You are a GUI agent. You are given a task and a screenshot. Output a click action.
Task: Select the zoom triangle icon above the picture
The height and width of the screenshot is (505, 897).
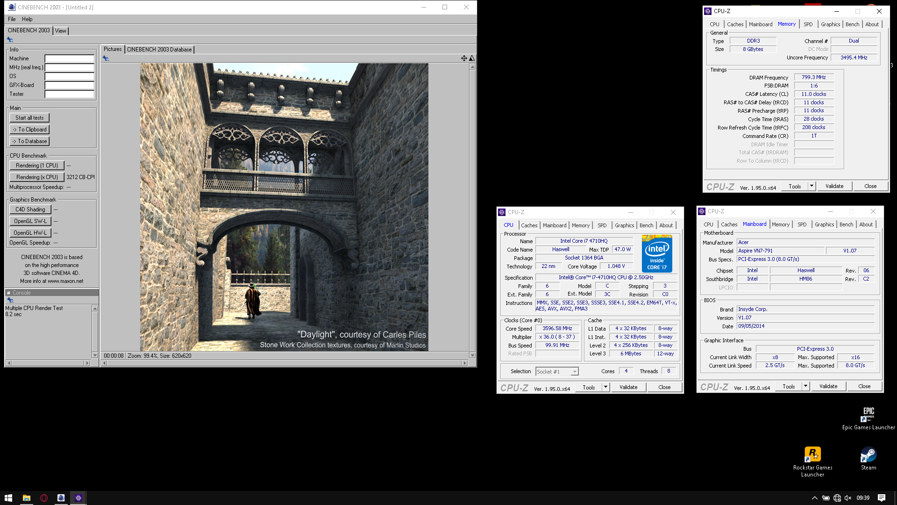pyautogui.click(x=472, y=58)
